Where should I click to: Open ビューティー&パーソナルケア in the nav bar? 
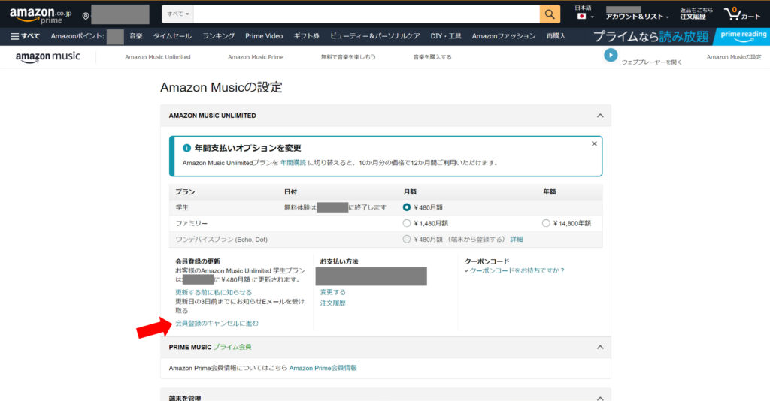tap(375, 36)
